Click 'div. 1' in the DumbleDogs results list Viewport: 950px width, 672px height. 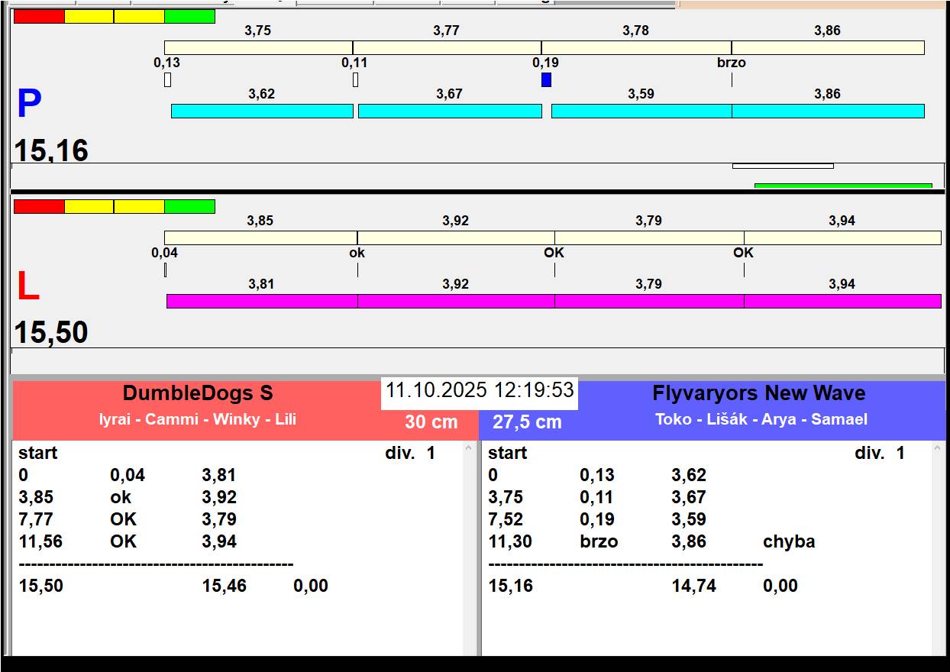pos(410,453)
